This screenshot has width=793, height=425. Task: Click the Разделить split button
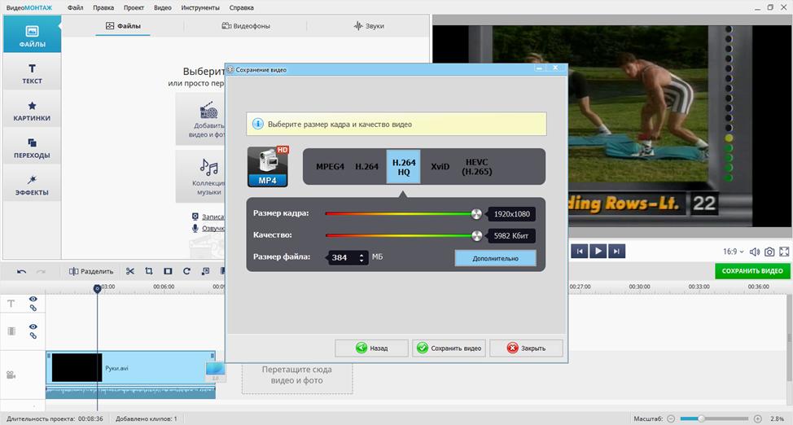[x=91, y=271]
